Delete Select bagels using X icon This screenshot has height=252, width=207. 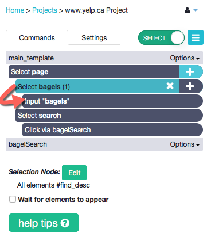(170, 86)
